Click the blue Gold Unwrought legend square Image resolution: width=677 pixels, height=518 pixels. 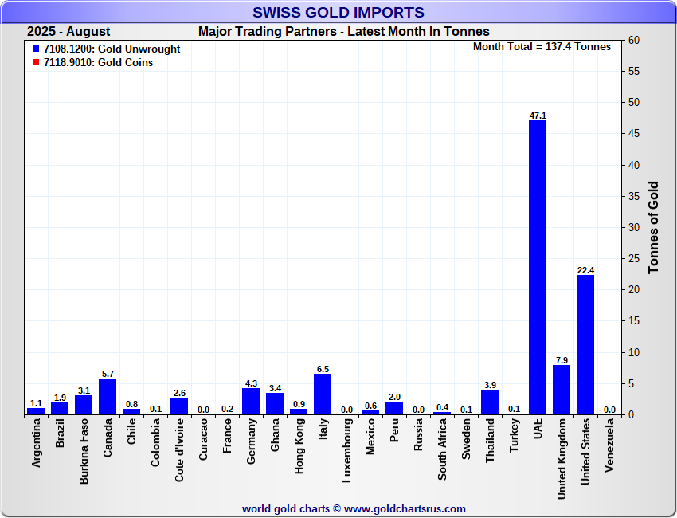[36, 49]
